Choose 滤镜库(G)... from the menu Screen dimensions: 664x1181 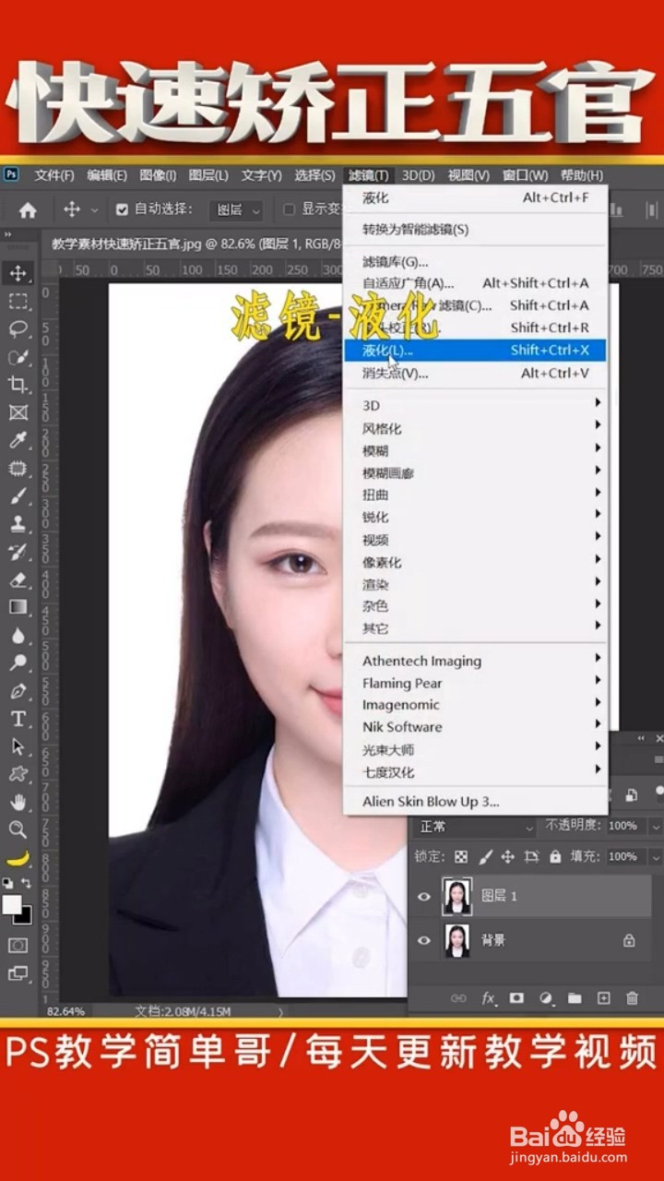(476, 262)
